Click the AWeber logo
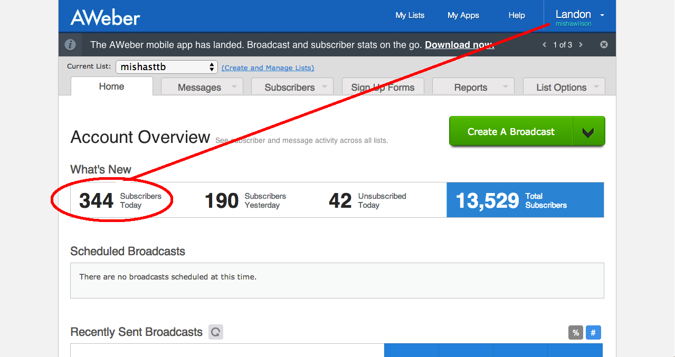Viewport: 675px width, 357px height. [x=106, y=17]
